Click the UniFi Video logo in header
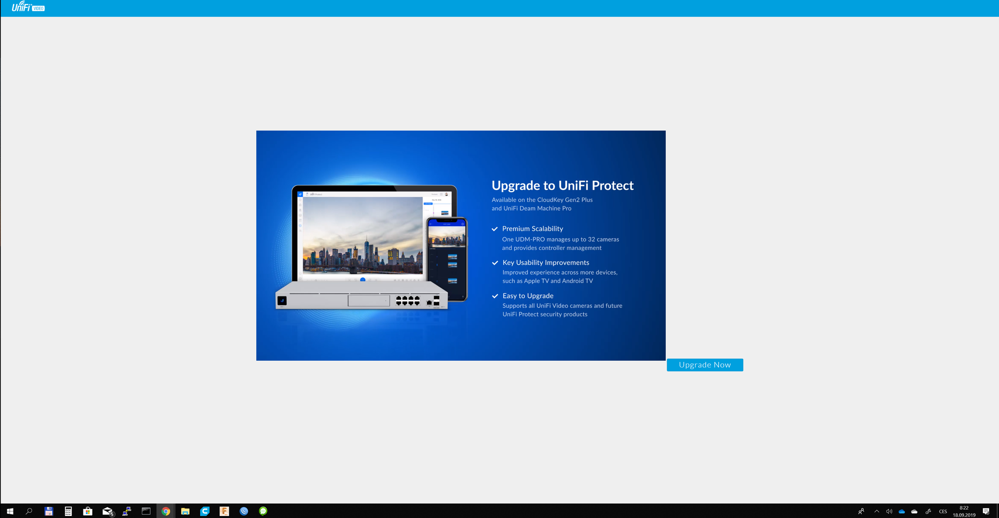999x518 pixels. tap(28, 7)
